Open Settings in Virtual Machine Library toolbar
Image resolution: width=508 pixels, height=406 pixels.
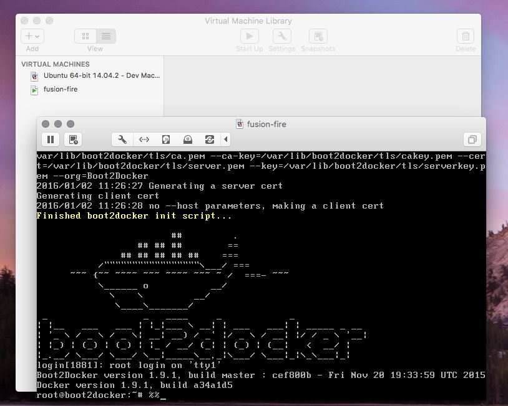(x=282, y=36)
